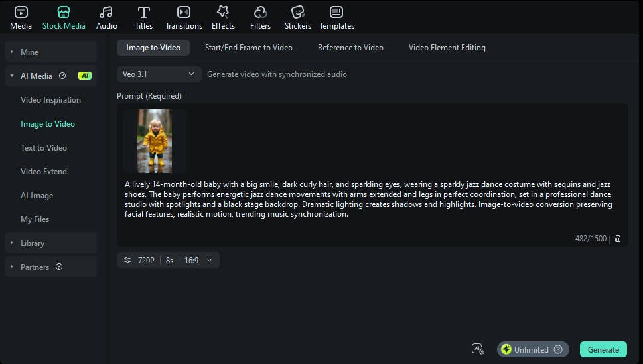Switch to Start/End Frame to Video tab
This screenshot has height=364, width=643.
pos(248,48)
